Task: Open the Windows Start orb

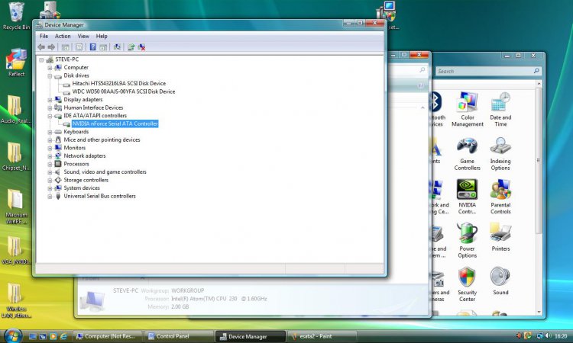Action: 13,335
